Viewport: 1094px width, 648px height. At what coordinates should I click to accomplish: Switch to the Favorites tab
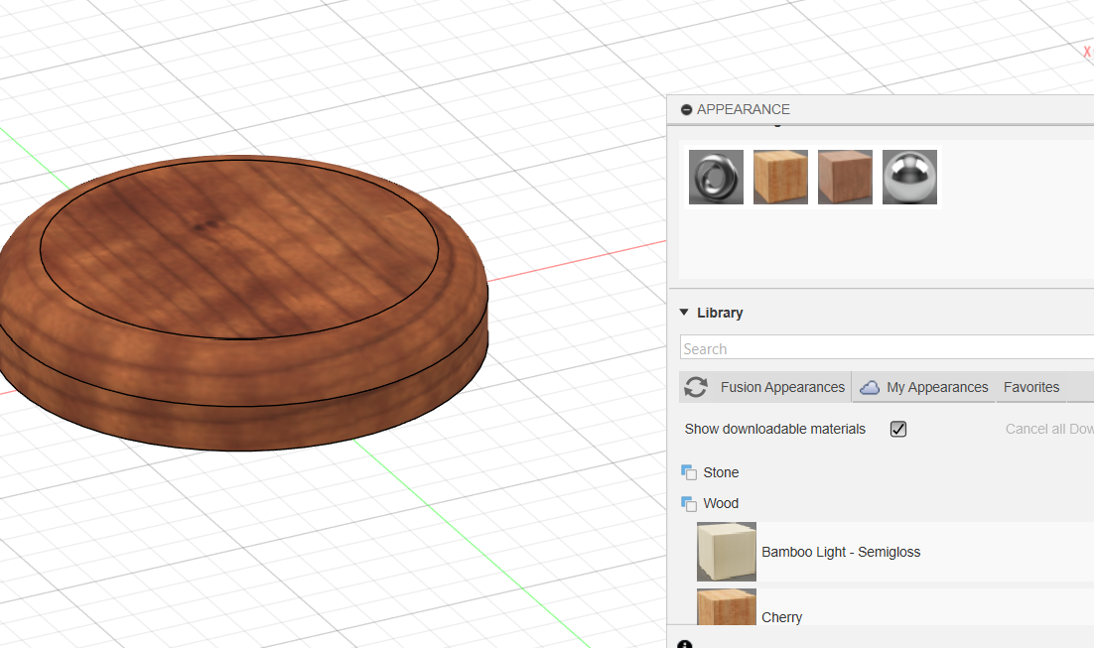(1031, 387)
